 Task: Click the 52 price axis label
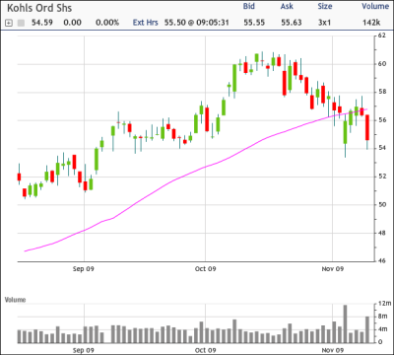pos(382,177)
